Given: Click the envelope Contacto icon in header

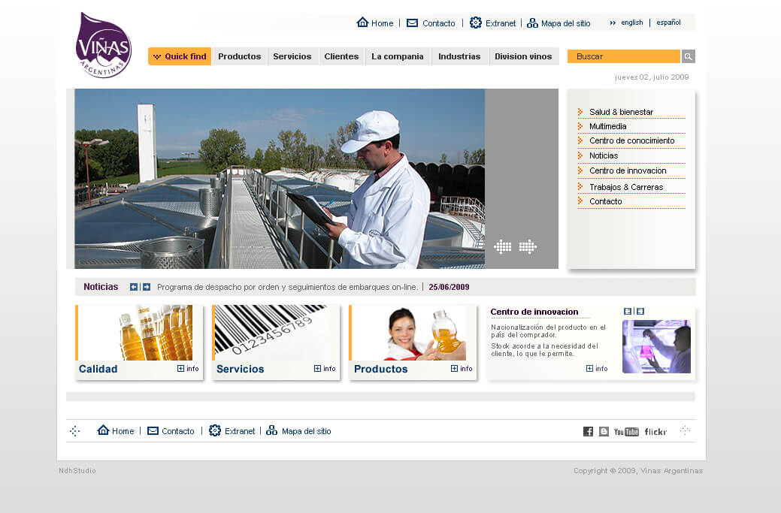Looking at the screenshot, I should 412,23.
